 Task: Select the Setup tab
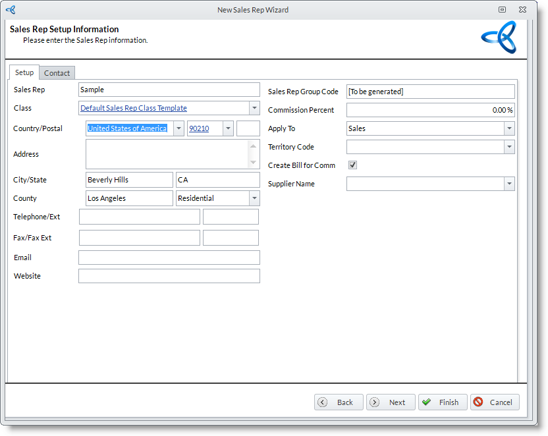[24, 72]
